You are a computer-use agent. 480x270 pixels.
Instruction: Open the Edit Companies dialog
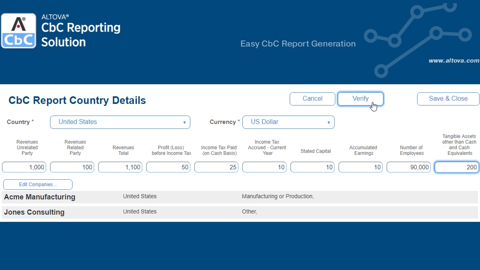coord(38,185)
